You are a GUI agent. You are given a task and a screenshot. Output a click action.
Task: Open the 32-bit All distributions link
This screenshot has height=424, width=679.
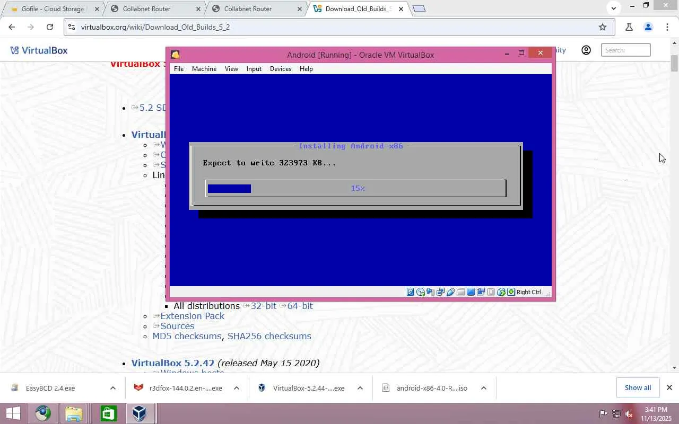tap(264, 306)
